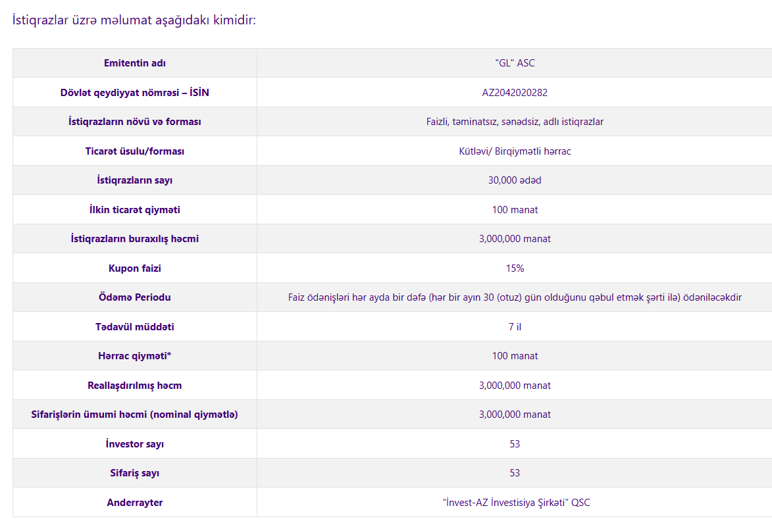Viewport: 772px width, 529px height.
Task: Click the ISIN code AZ2042020282
Action: [515, 93]
